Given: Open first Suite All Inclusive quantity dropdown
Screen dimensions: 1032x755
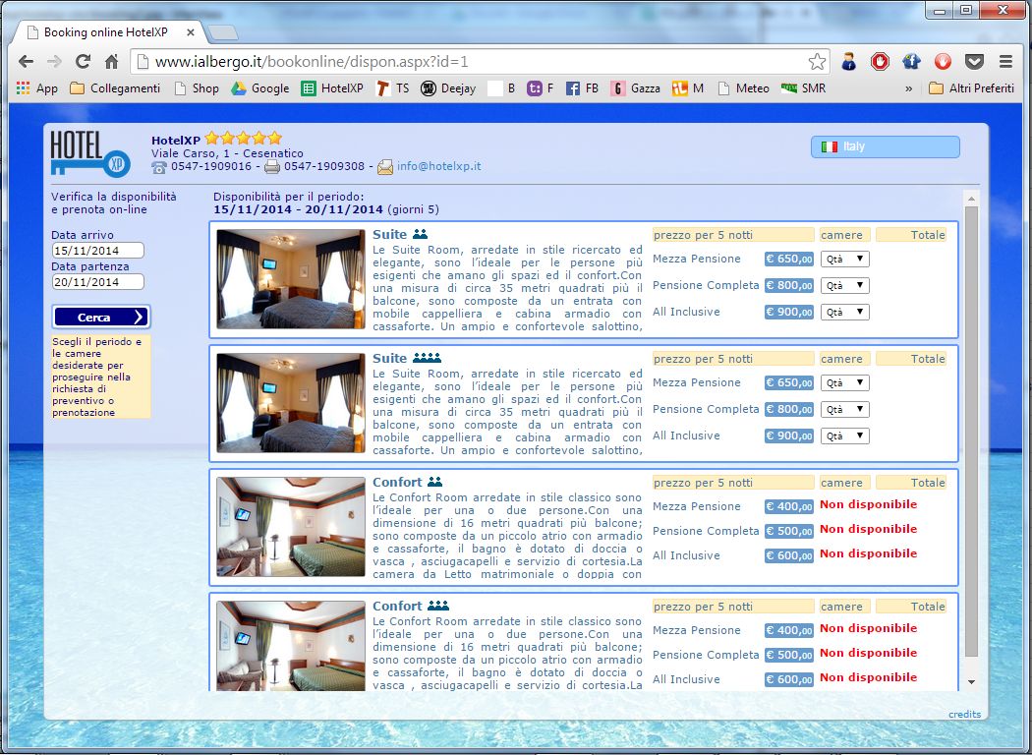Looking at the screenshot, I should coord(844,312).
